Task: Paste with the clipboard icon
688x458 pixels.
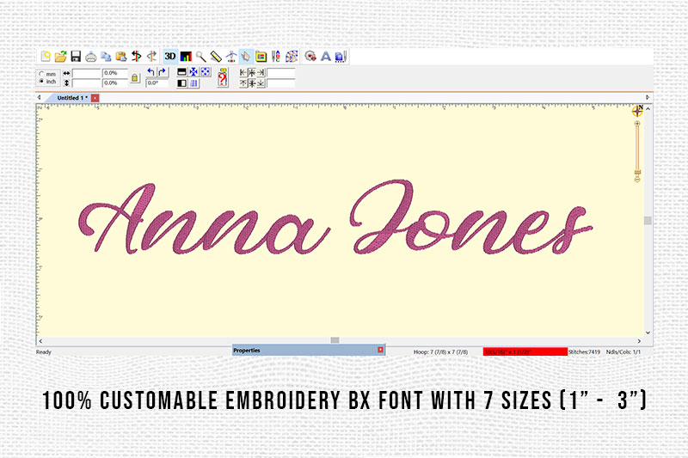Action: click(121, 57)
